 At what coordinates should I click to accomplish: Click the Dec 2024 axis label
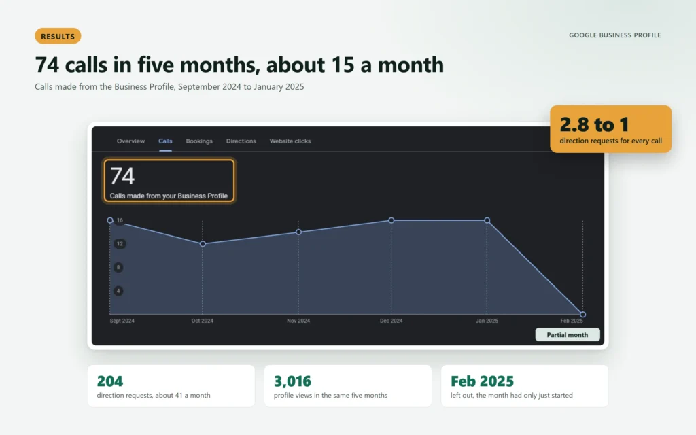click(x=391, y=321)
